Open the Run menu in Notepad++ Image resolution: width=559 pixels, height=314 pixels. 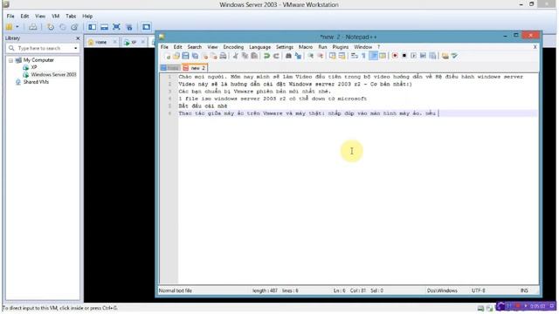click(x=322, y=47)
